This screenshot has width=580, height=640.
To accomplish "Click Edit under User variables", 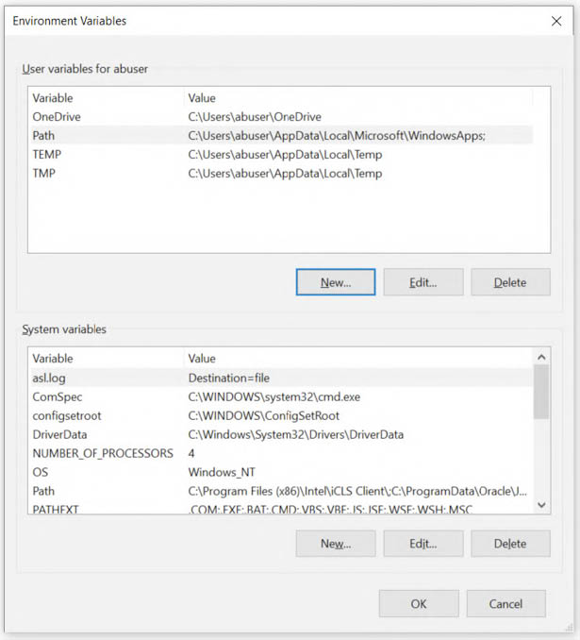I will [423, 281].
